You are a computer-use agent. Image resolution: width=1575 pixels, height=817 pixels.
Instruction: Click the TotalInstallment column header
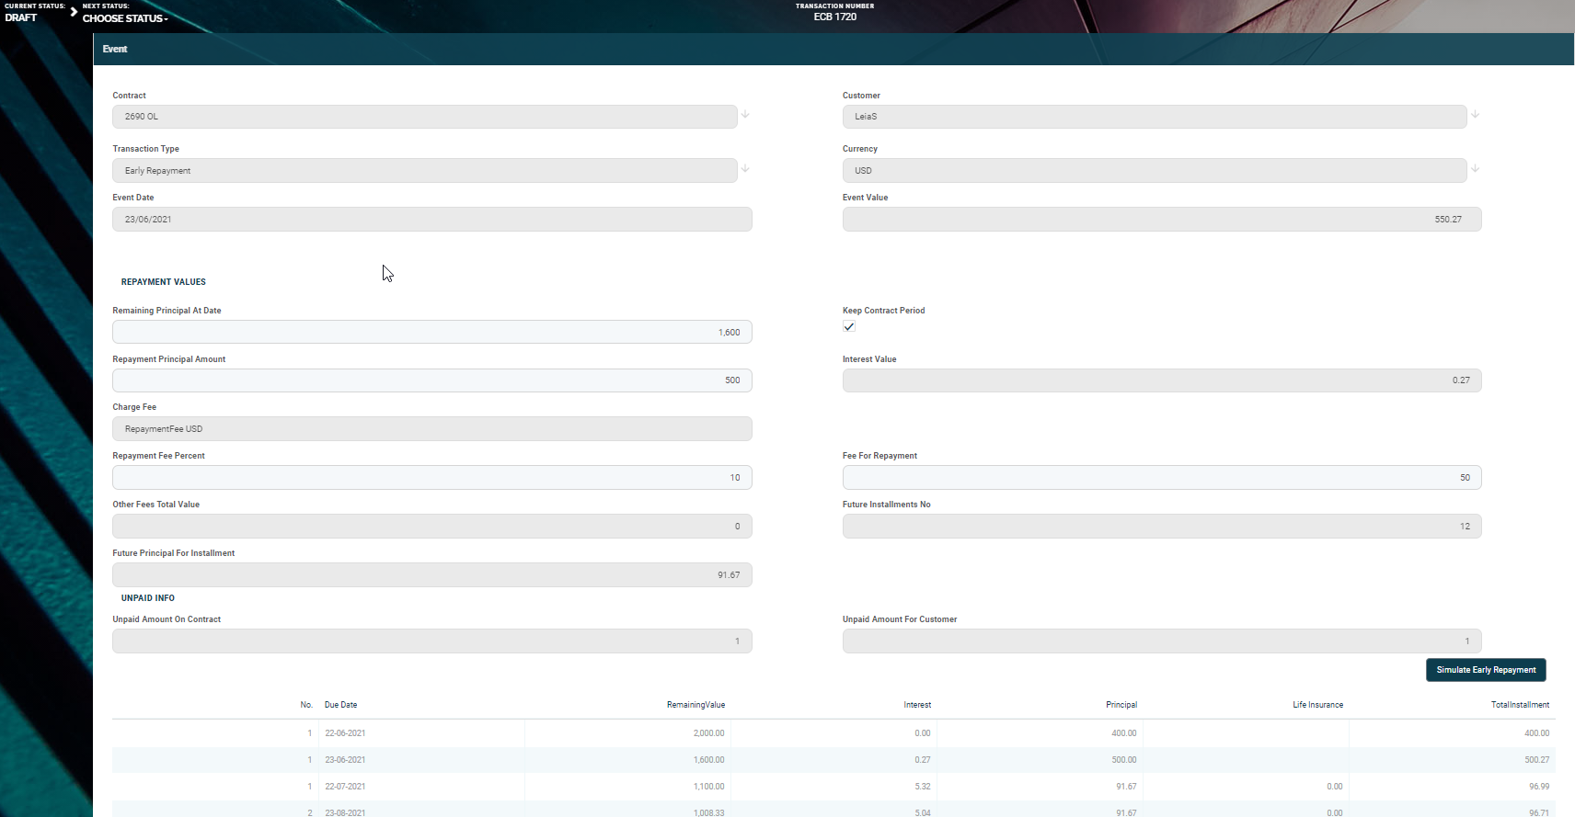1519,705
